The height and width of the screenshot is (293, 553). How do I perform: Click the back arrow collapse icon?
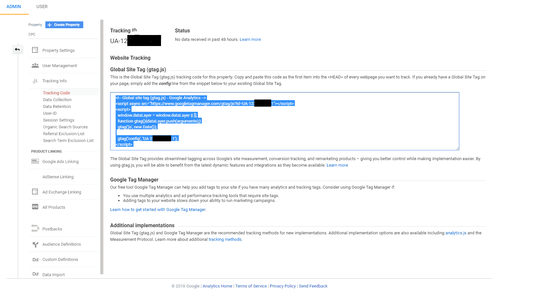click(17, 50)
